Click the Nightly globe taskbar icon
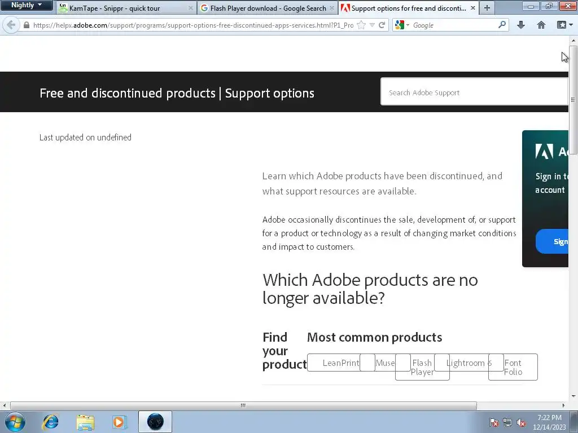 155,422
